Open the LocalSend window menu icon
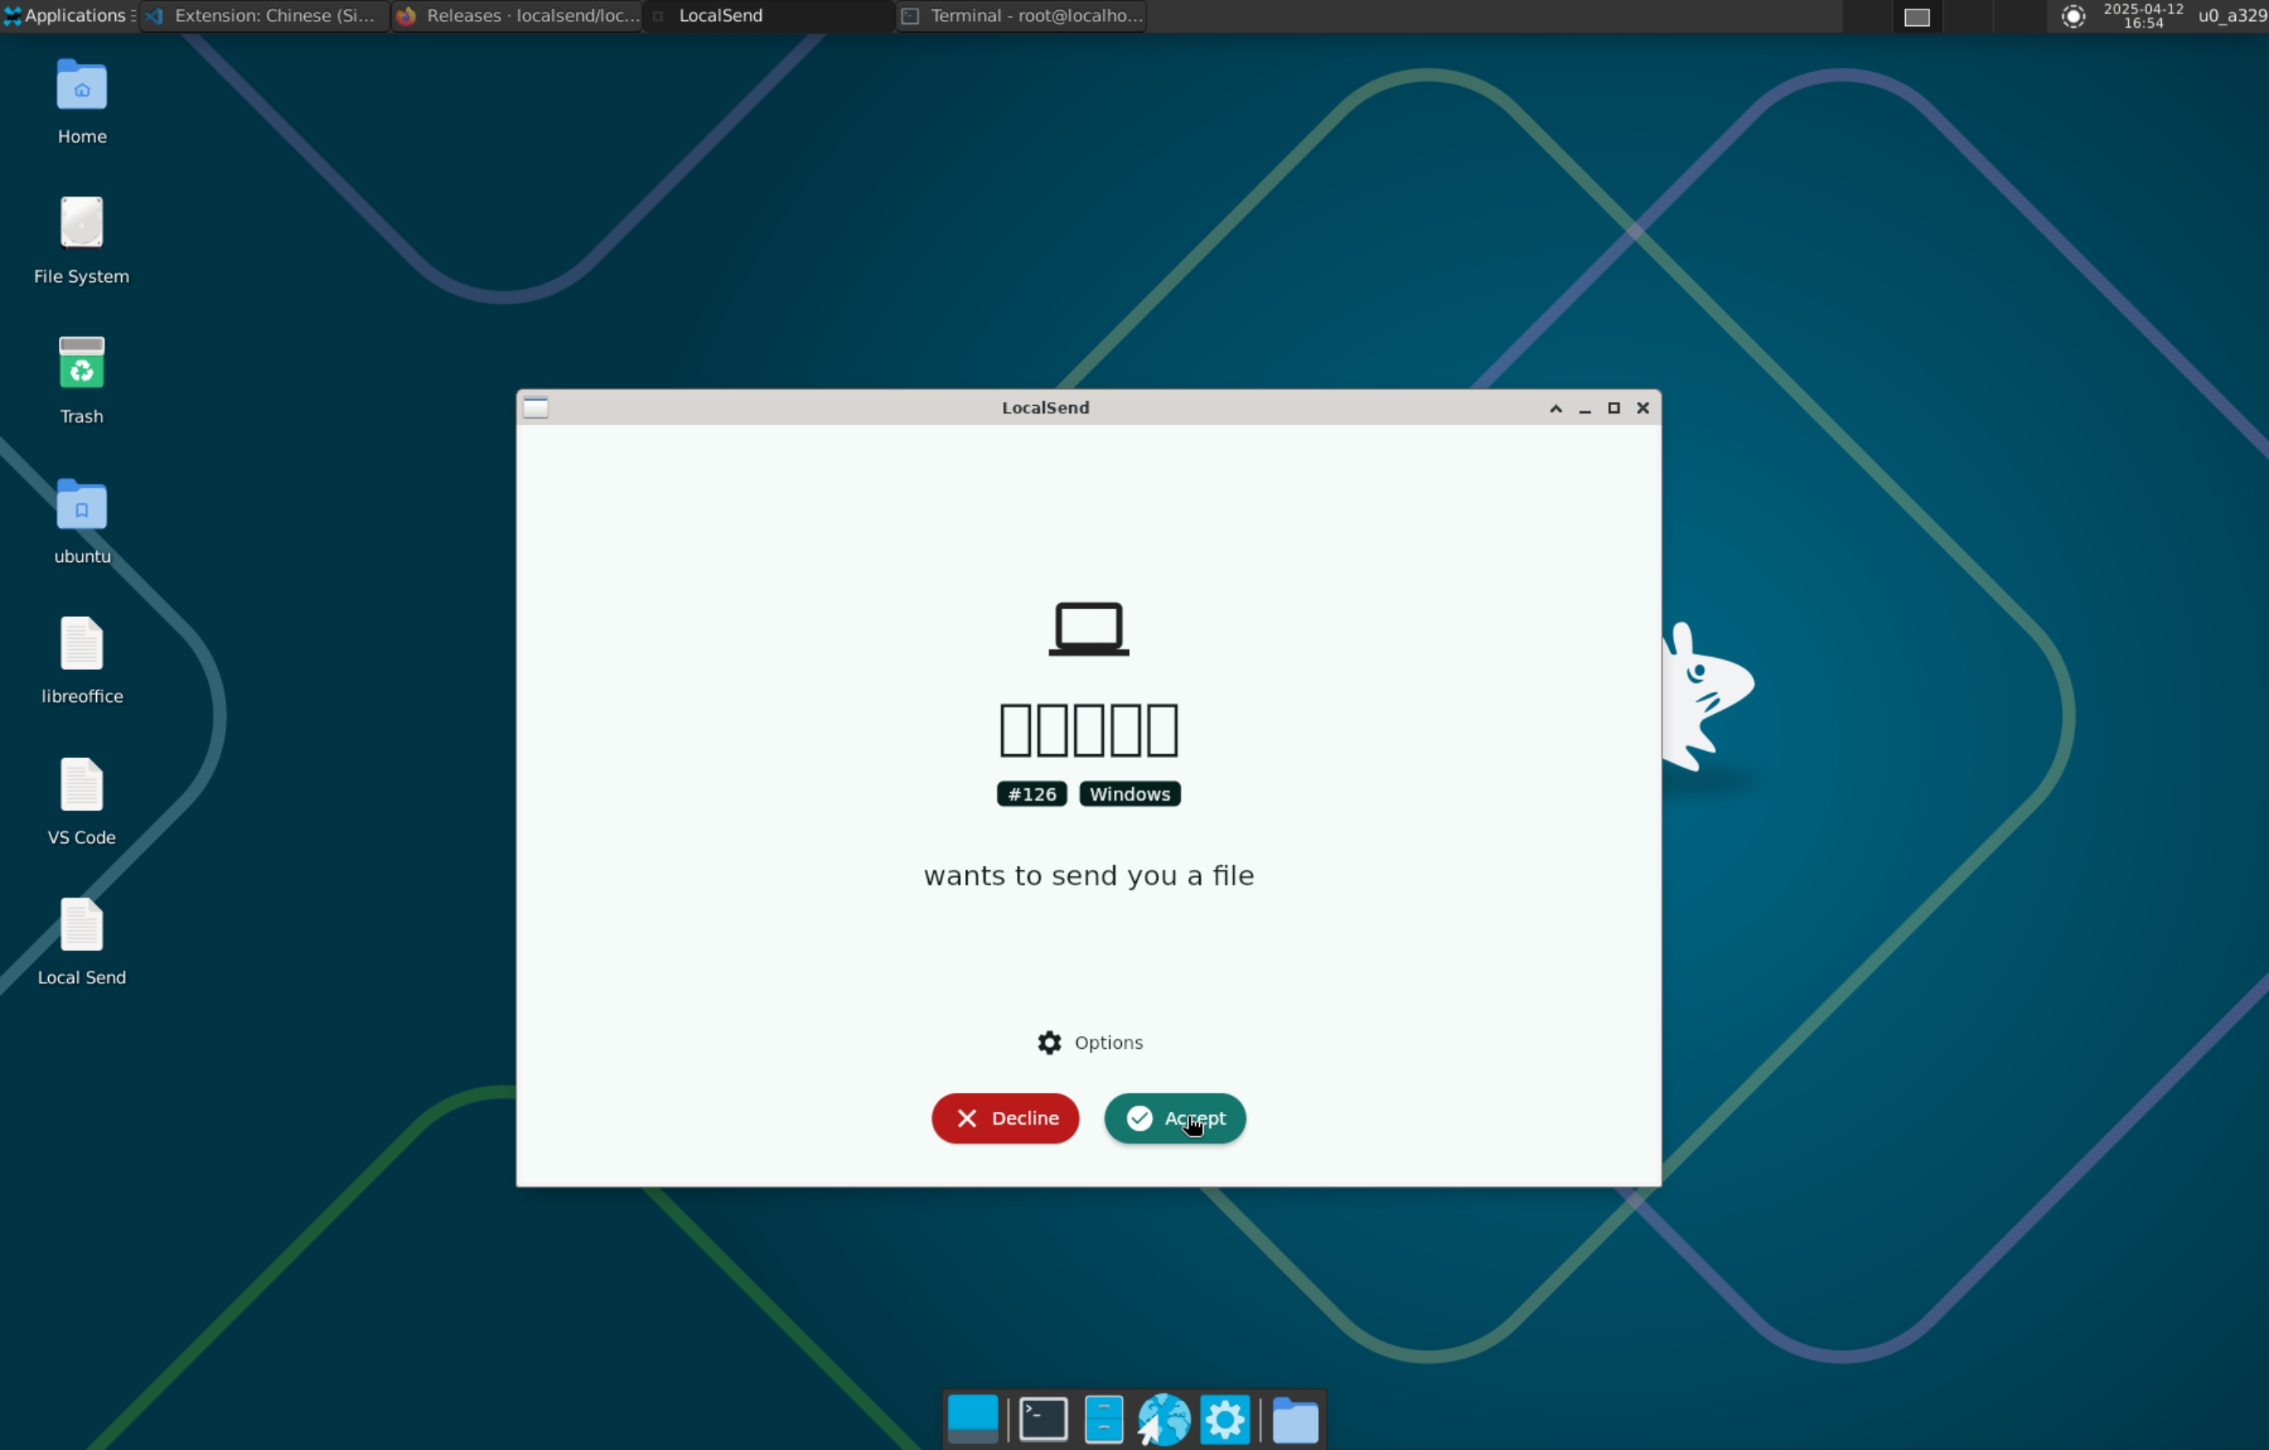 [535, 407]
